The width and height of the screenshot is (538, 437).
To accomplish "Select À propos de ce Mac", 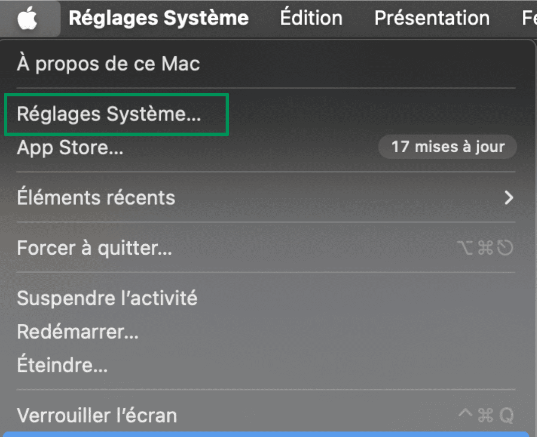I will tap(107, 64).
